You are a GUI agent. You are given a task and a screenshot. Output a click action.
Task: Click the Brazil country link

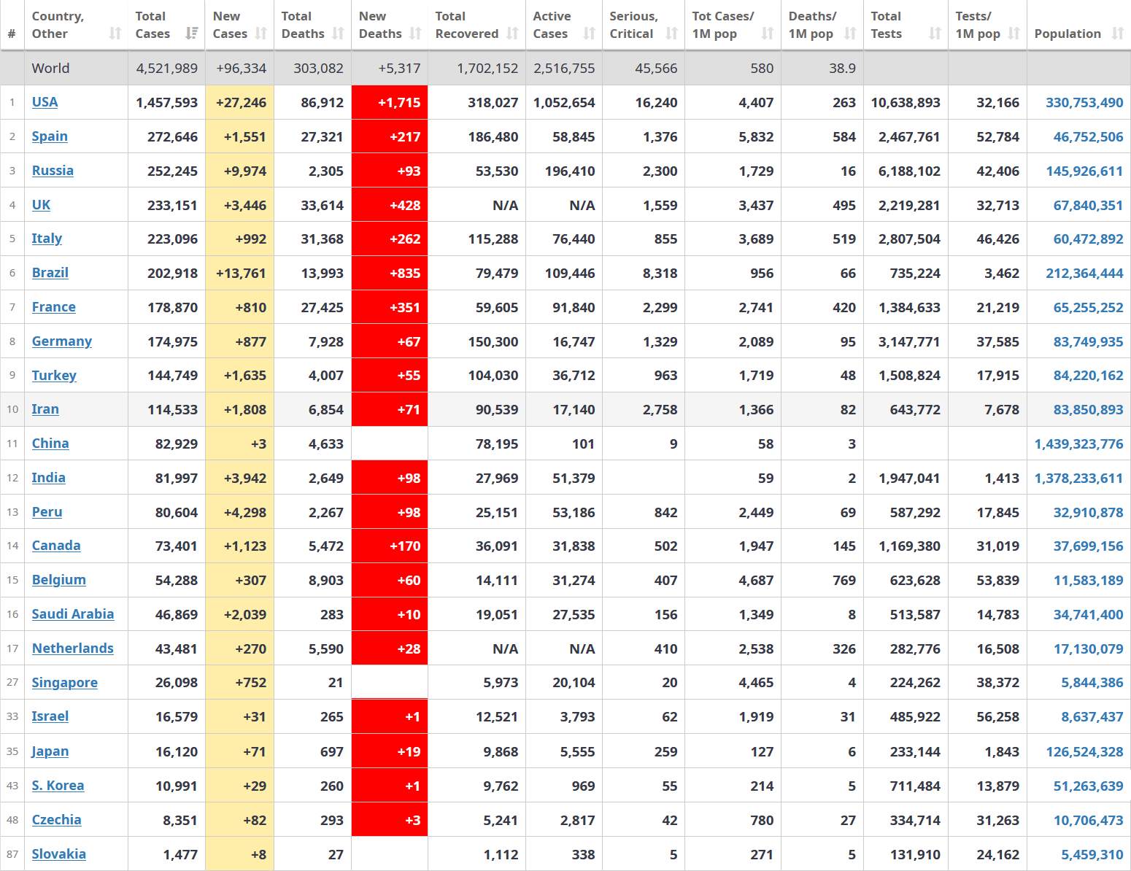coord(50,273)
